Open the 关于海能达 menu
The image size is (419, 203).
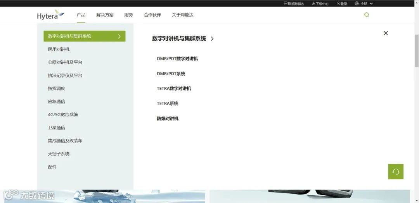(x=182, y=15)
